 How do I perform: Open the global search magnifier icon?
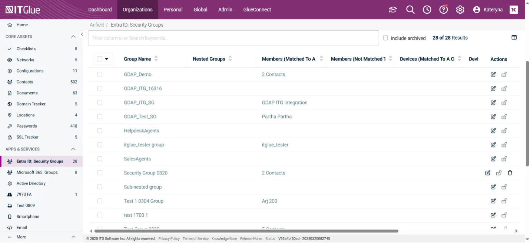[x=410, y=10]
